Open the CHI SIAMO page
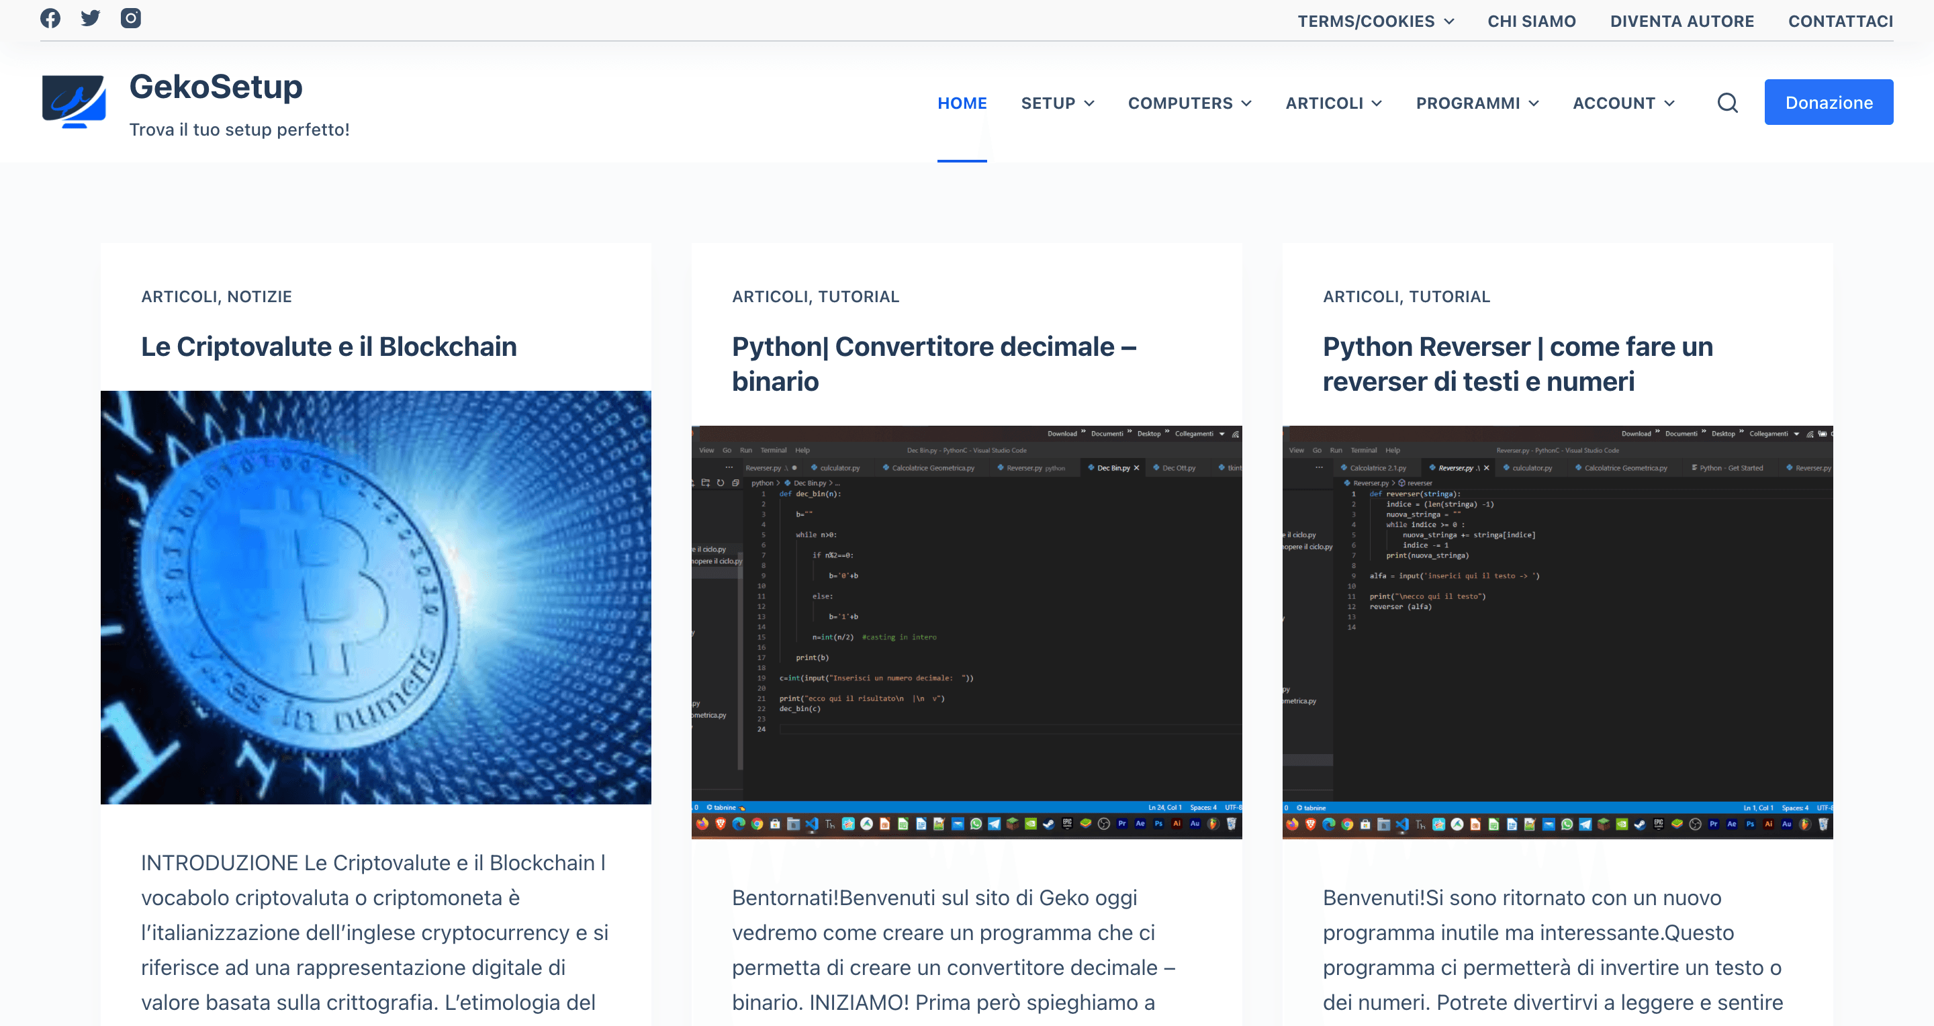The width and height of the screenshot is (1934, 1026). (x=1532, y=21)
